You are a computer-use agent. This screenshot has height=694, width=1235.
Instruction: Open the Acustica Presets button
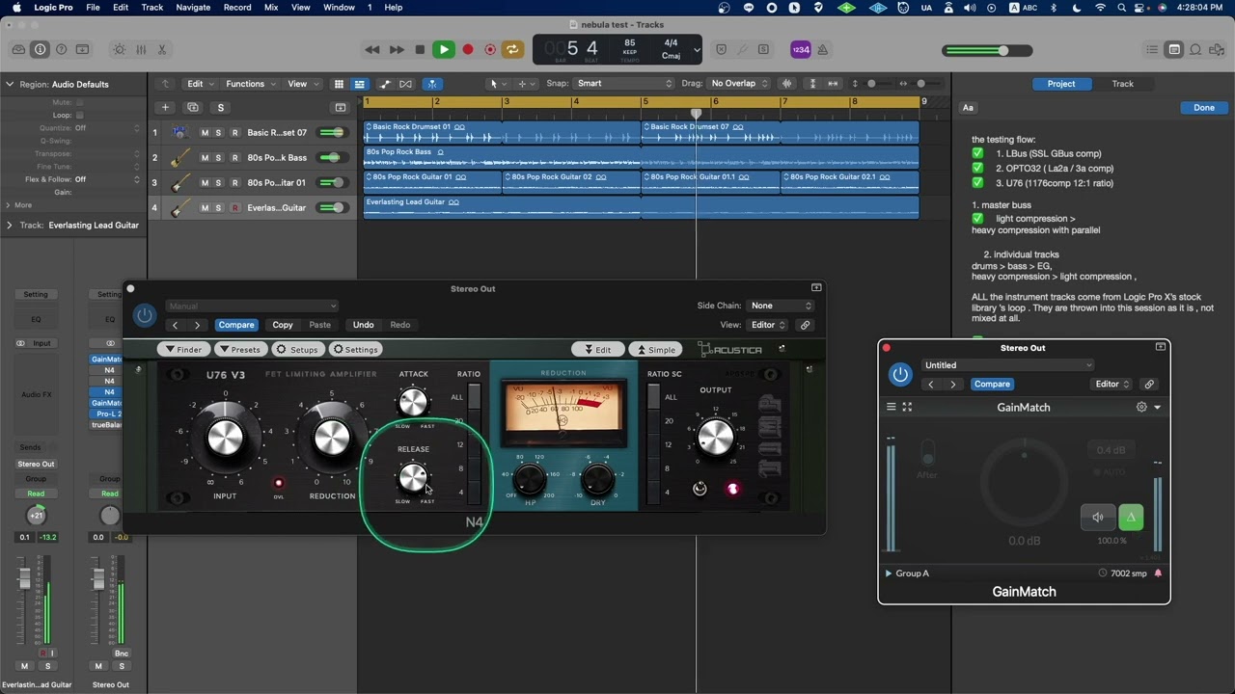(x=240, y=350)
